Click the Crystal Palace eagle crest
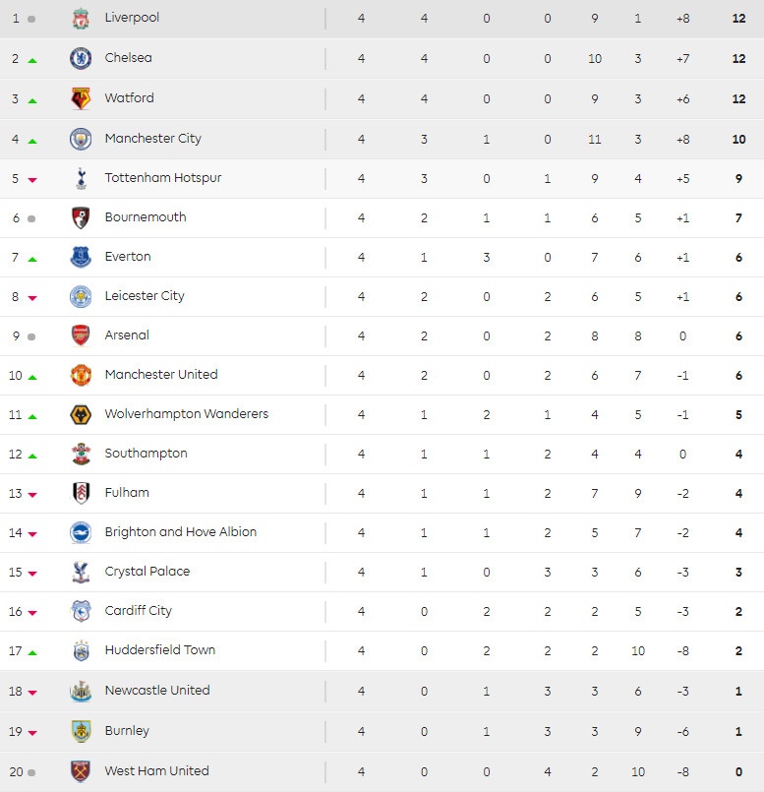This screenshot has height=792, width=764. click(x=81, y=572)
